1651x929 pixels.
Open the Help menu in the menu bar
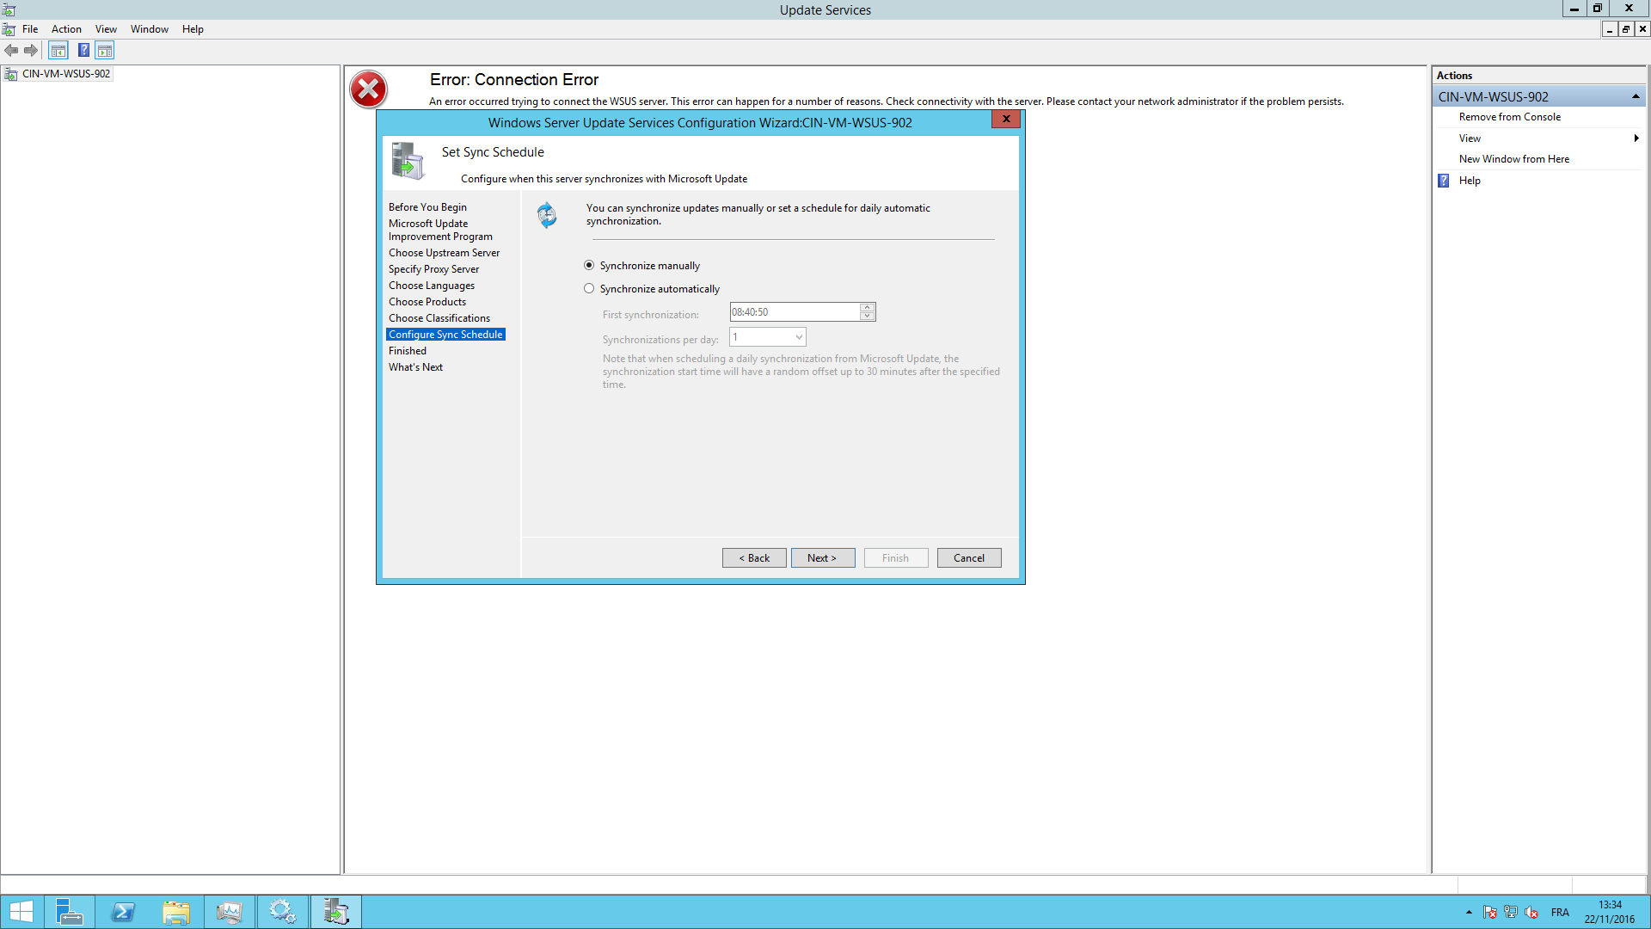[193, 29]
